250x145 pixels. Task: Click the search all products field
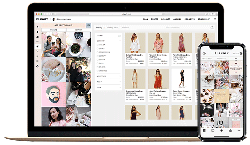[x=173, y=27]
